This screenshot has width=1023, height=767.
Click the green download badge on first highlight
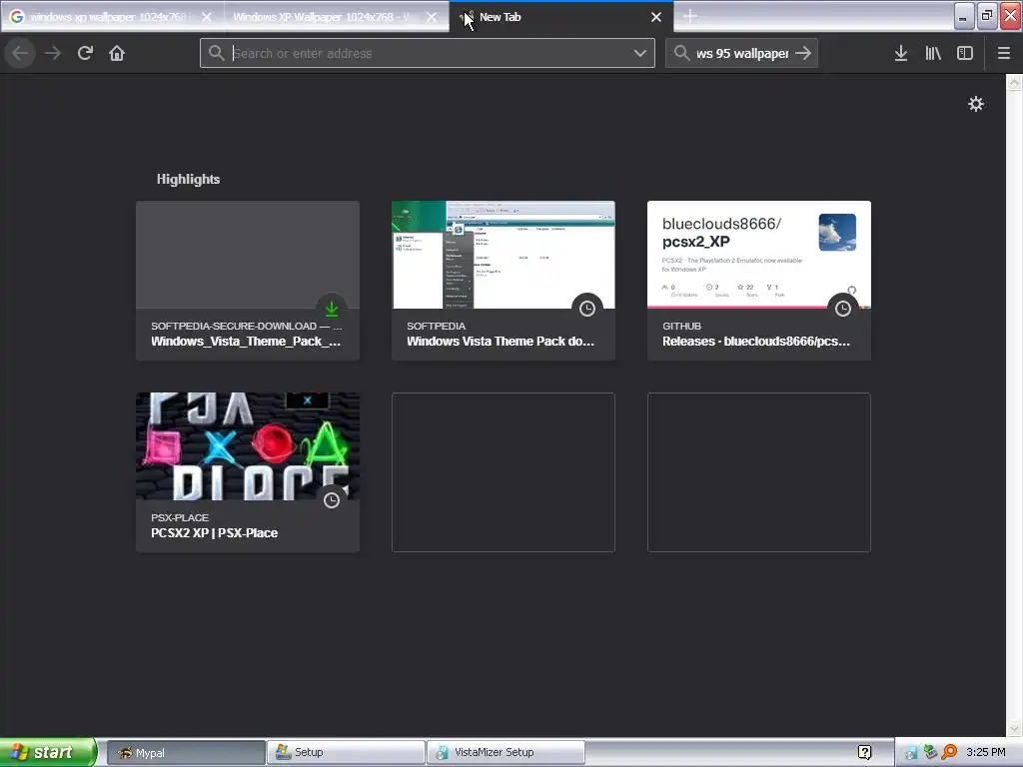point(332,309)
